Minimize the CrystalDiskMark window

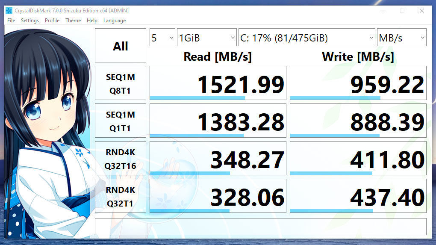pos(383,11)
